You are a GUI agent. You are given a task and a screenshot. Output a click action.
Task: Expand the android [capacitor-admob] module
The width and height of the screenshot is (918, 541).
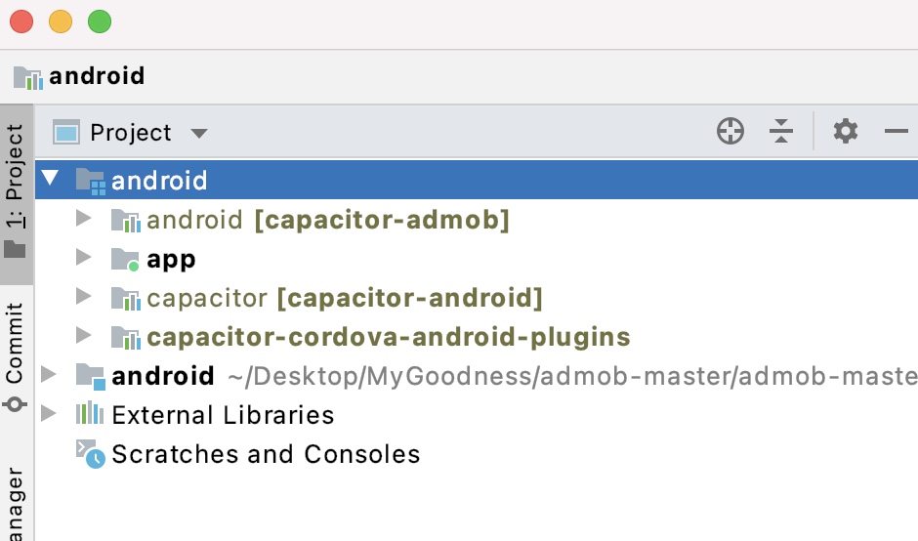(x=84, y=219)
